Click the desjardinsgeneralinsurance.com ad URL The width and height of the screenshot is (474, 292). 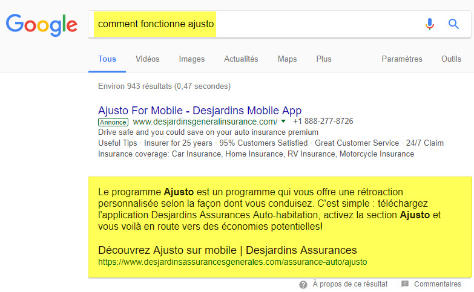[205, 122]
